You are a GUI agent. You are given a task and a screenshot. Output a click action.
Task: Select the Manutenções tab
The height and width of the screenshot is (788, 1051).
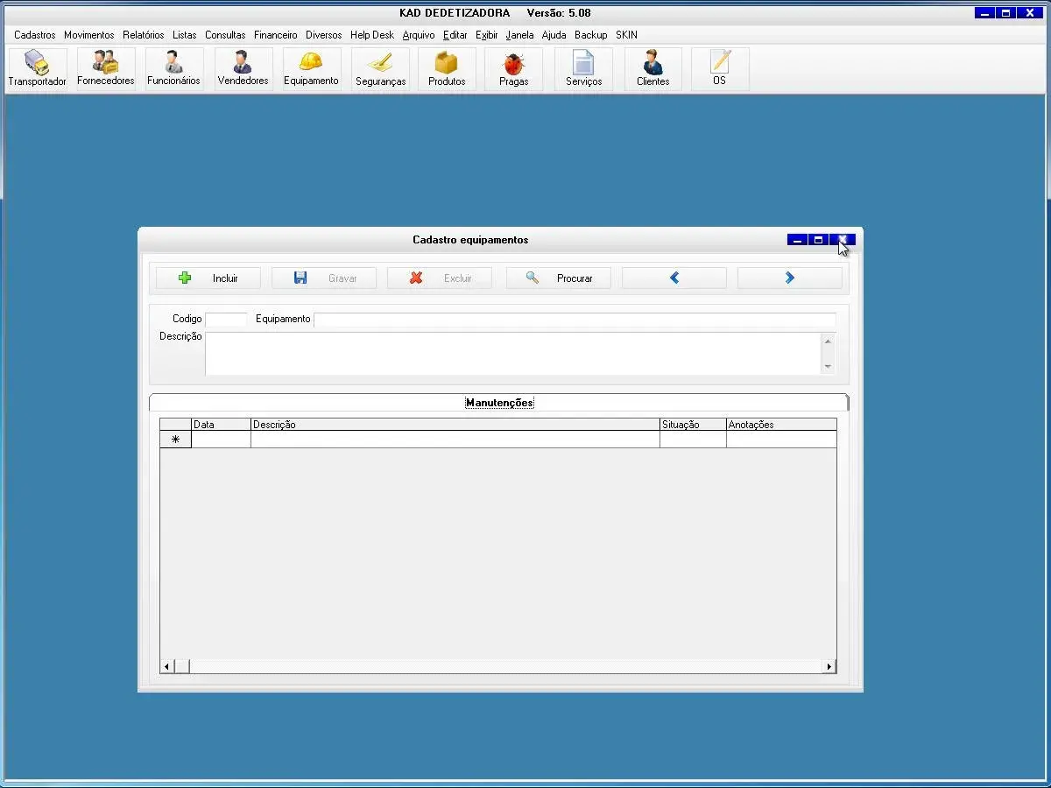pyautogui.click(x=499, y=403)
